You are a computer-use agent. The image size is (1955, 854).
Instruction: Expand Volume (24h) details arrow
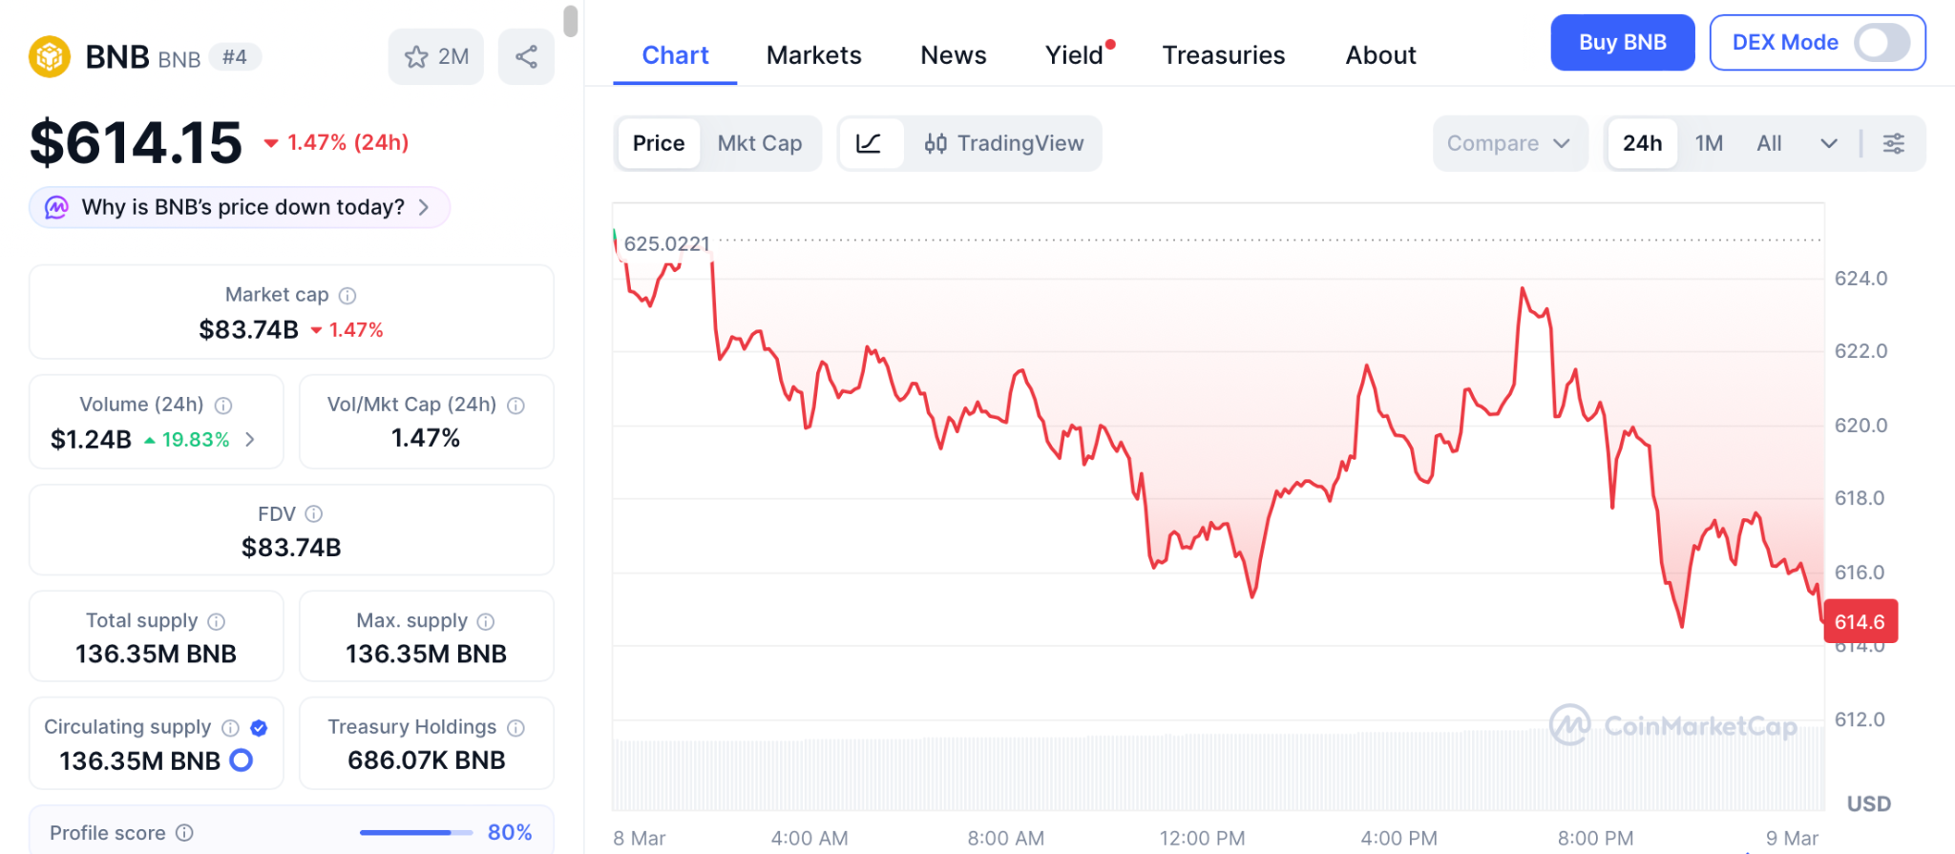250,439
